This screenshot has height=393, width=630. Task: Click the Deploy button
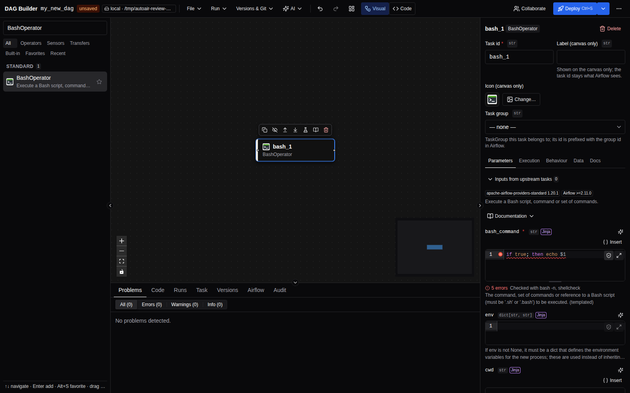(x=575, y=9)
